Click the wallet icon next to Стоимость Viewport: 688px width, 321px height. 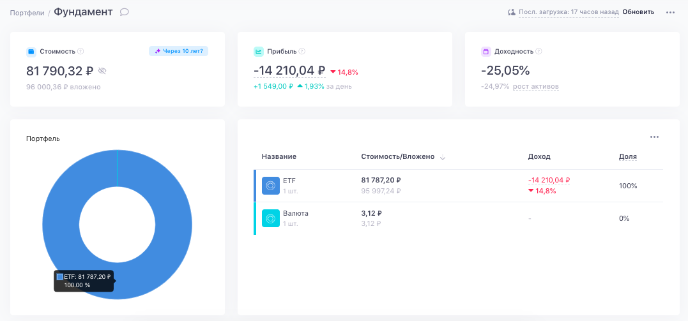[31, 52]
